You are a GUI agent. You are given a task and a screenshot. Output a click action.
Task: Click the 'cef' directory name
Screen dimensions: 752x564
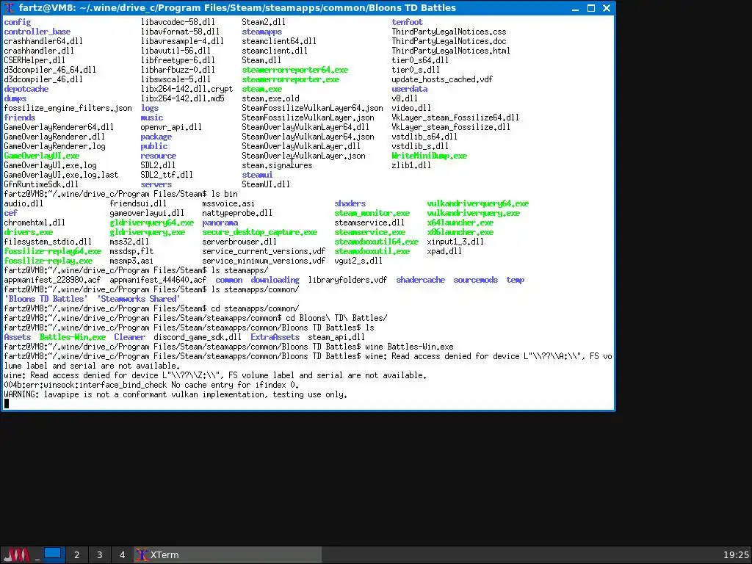(x=10, y=214)
